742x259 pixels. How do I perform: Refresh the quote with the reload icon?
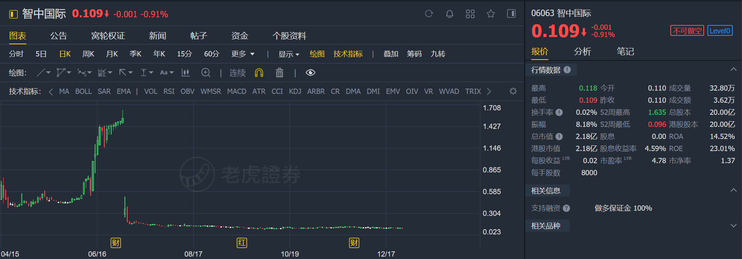tap(429, 14)
